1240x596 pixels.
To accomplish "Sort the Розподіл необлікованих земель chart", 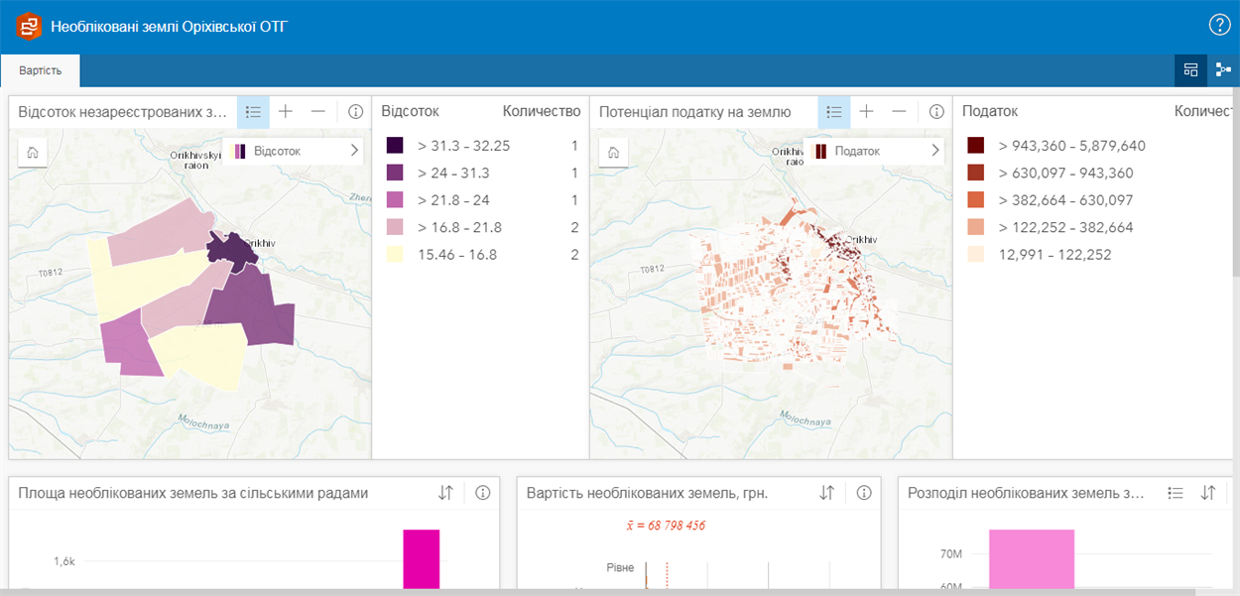I will [1208, 493].
